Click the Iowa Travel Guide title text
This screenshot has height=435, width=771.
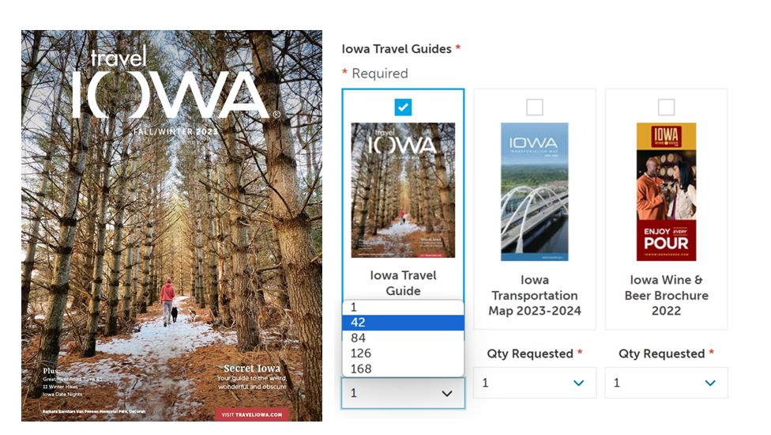point(403,283)
